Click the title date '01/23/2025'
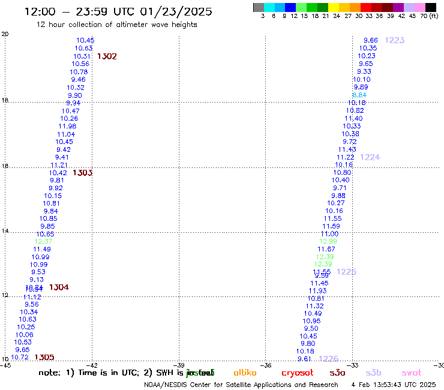Screen dimensions: 444x390 coord(176,12)
